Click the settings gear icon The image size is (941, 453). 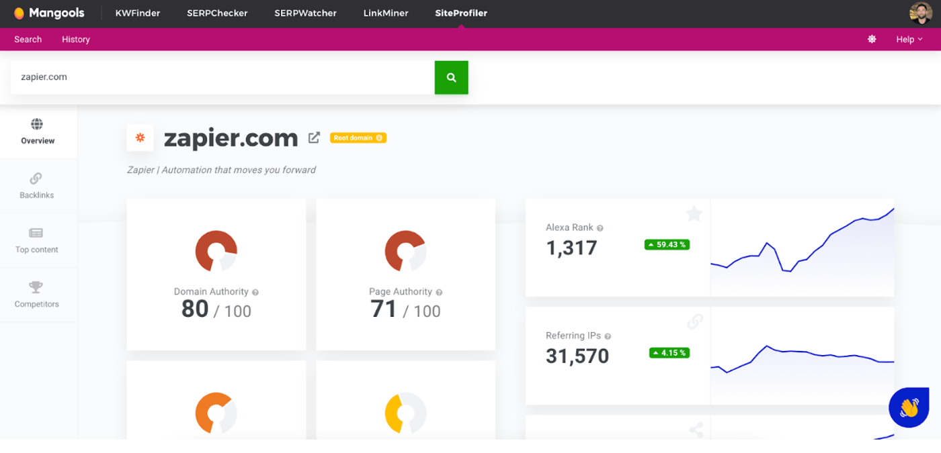pyautogui.click(x=872, y=39)
